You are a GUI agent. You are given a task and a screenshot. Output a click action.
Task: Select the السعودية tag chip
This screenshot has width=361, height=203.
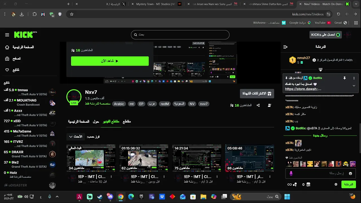click(179, 104)
